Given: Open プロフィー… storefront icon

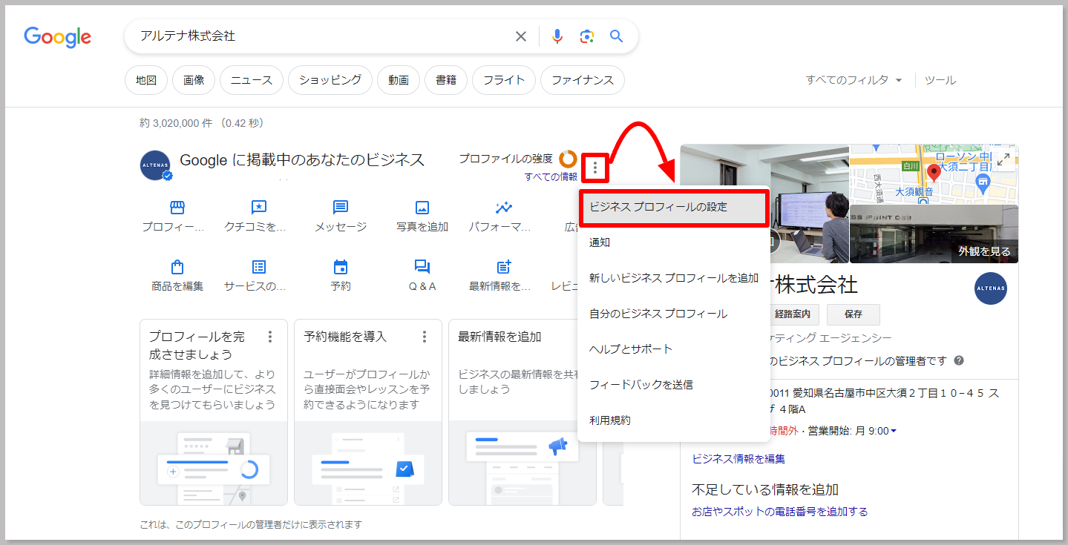Looking at the screenshot, I should (177, 208).
